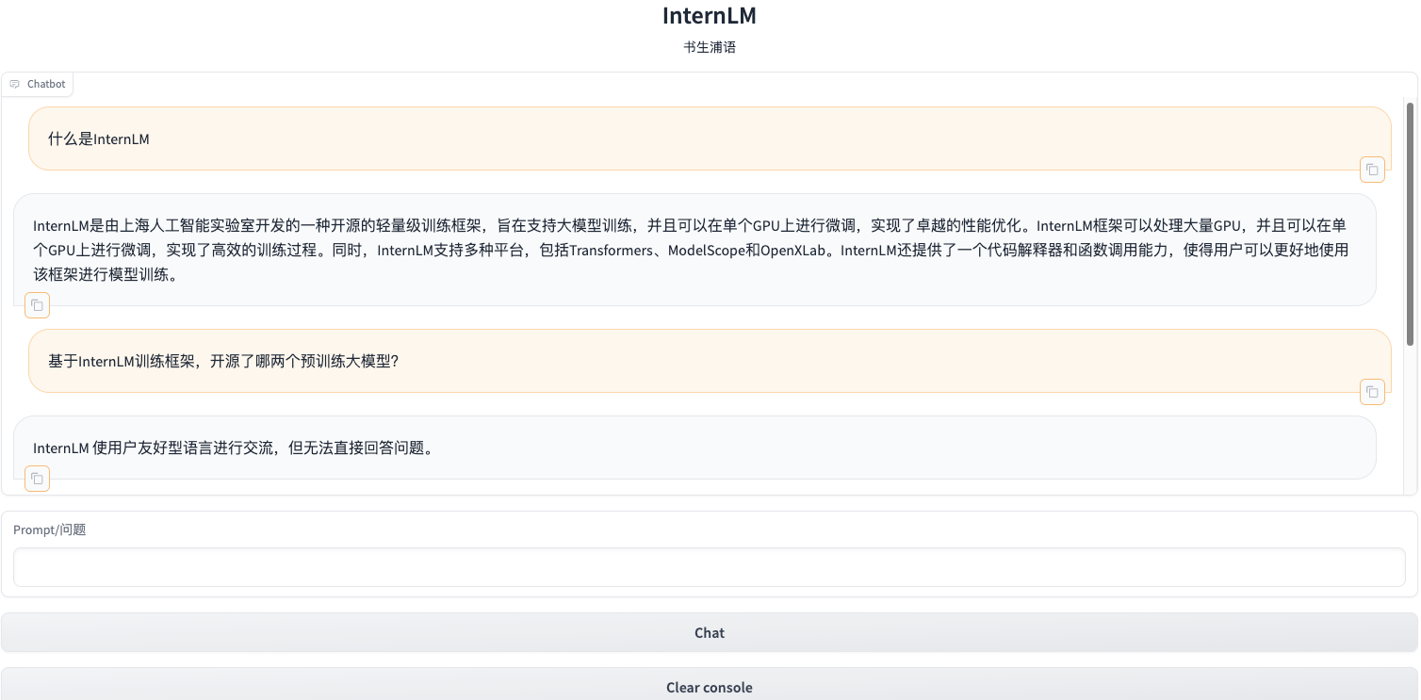Copy the '使用户友好型语言' bot reply
The width and height of the screenshot is (1421, 700).
(37, 479)
